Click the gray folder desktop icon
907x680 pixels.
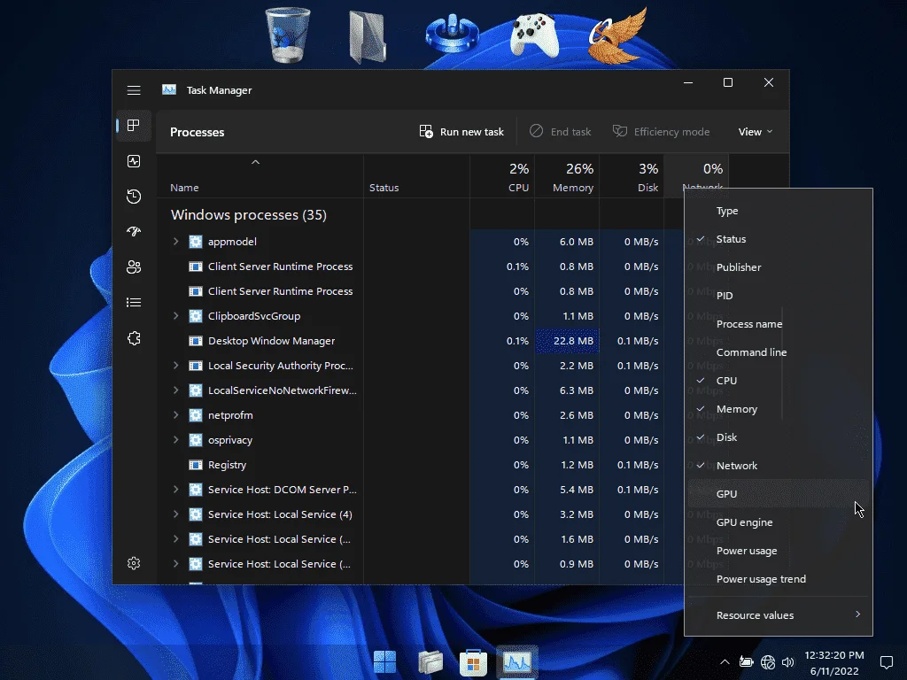368,37
